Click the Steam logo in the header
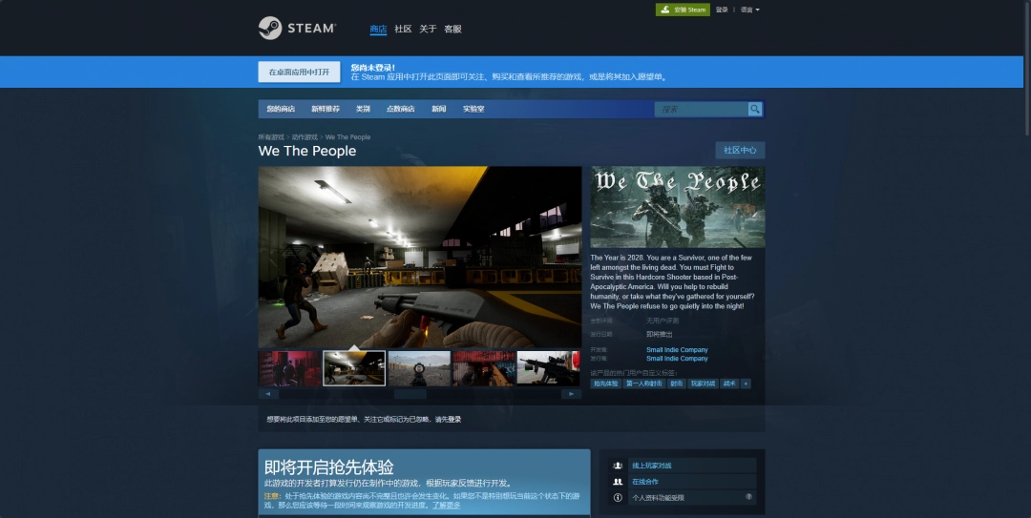The height and width of the screenshot is (518, 1031). tap(296, 29)
